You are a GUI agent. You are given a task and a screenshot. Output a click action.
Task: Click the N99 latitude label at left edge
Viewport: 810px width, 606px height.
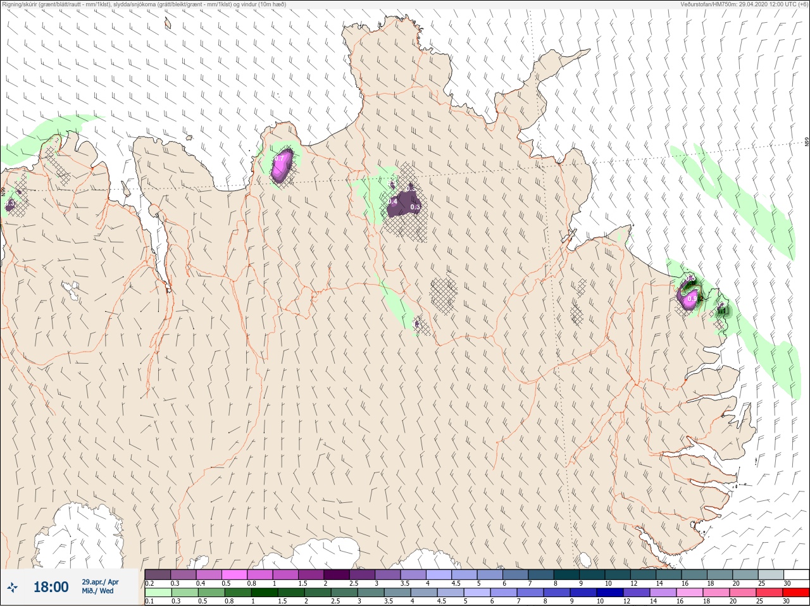tap(4, 190)
